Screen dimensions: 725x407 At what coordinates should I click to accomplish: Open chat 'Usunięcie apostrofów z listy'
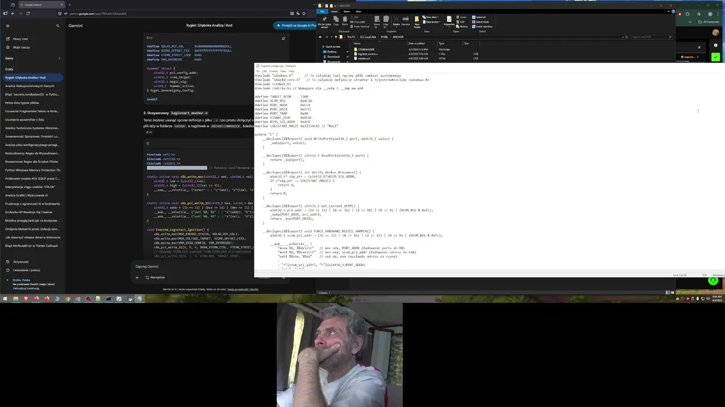[24, 119]
